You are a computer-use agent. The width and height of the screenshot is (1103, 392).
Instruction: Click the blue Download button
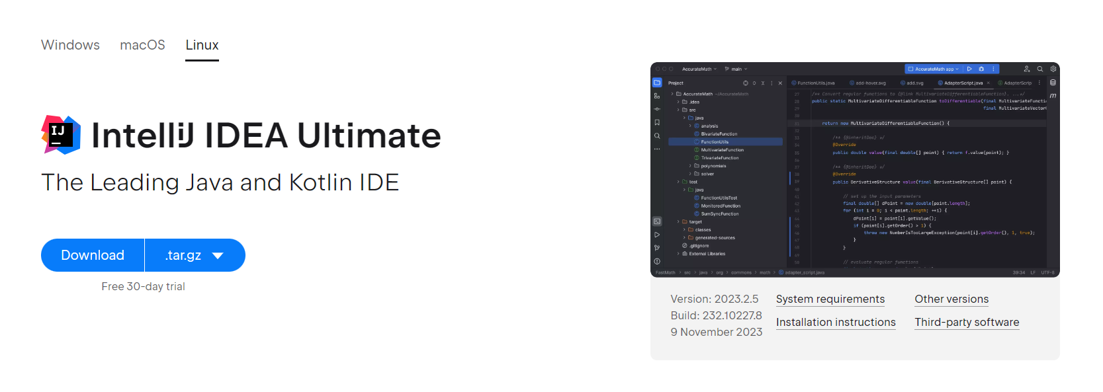[x=93, y=255]
